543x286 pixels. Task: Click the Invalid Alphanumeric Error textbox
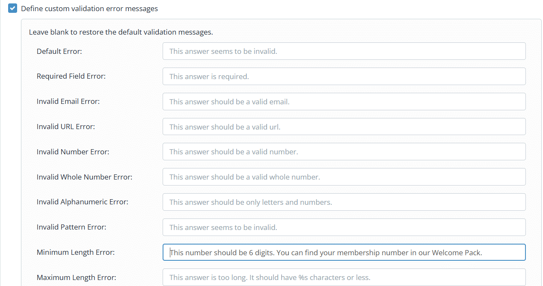[x=344, y=202]
